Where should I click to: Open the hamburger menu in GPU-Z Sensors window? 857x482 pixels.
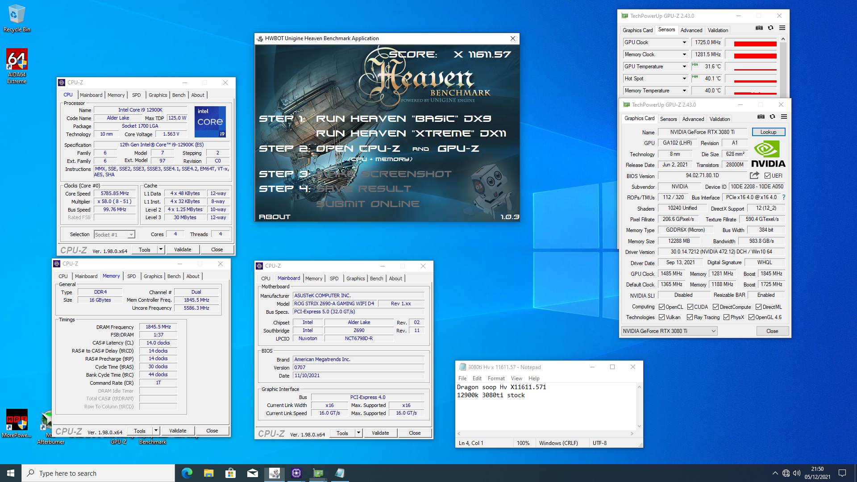tap(782, 28)
